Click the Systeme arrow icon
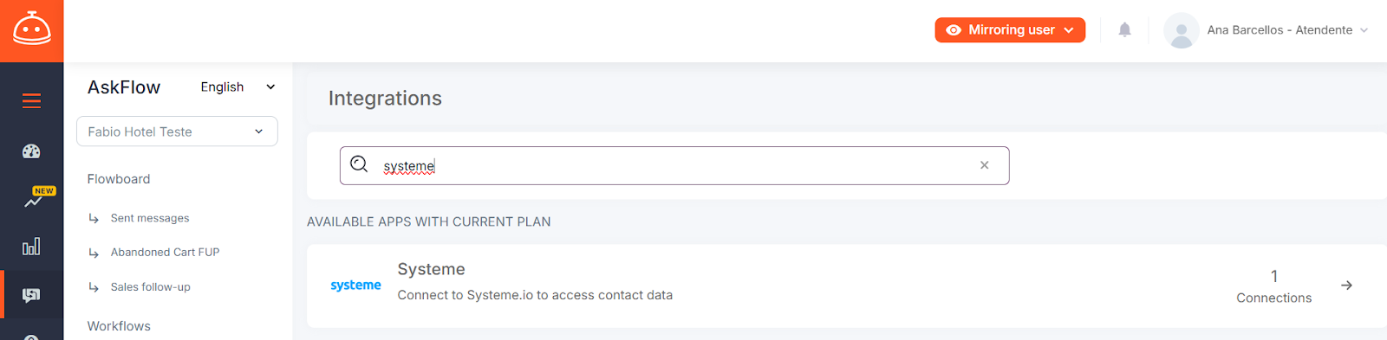 point(1346,285)
